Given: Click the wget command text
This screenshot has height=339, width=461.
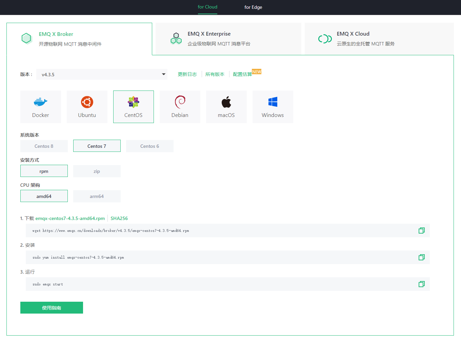Looking at the screenshot, I should pos(111,231).
